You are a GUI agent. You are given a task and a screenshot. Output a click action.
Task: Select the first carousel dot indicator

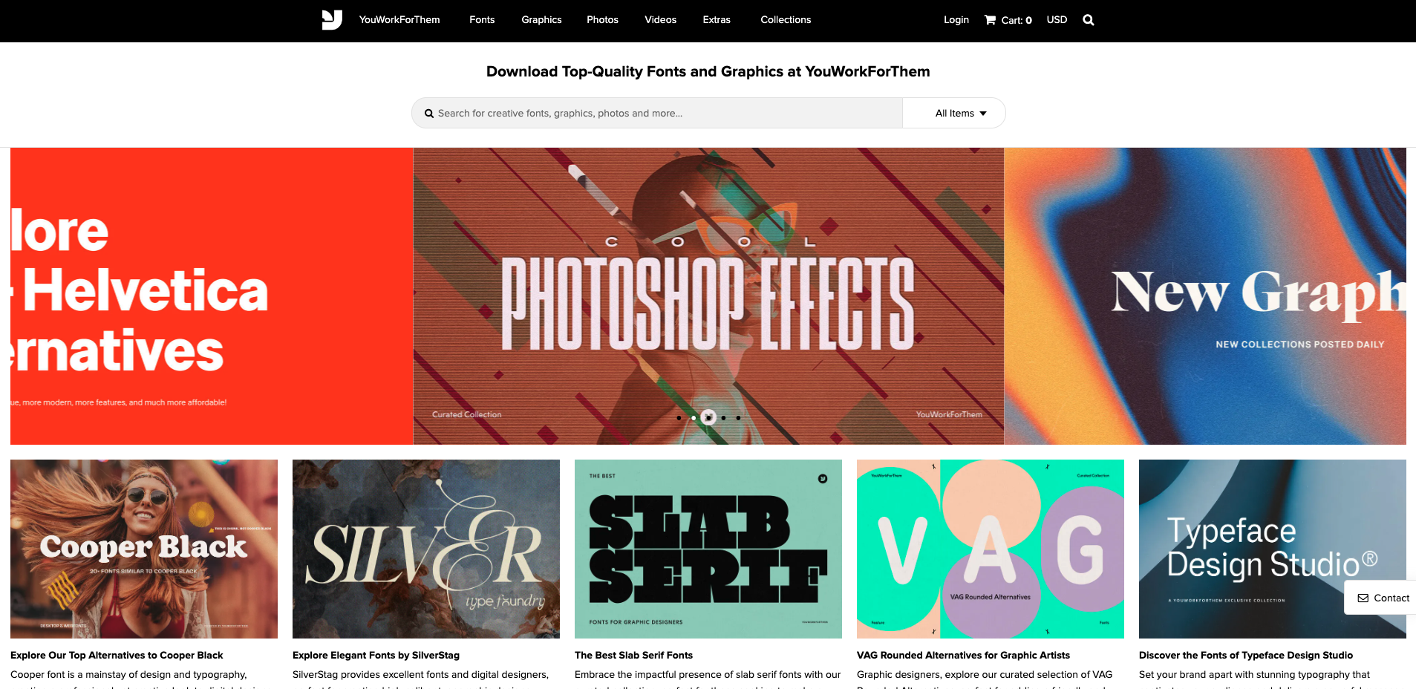pyautogui.click(x=679, y=417)
